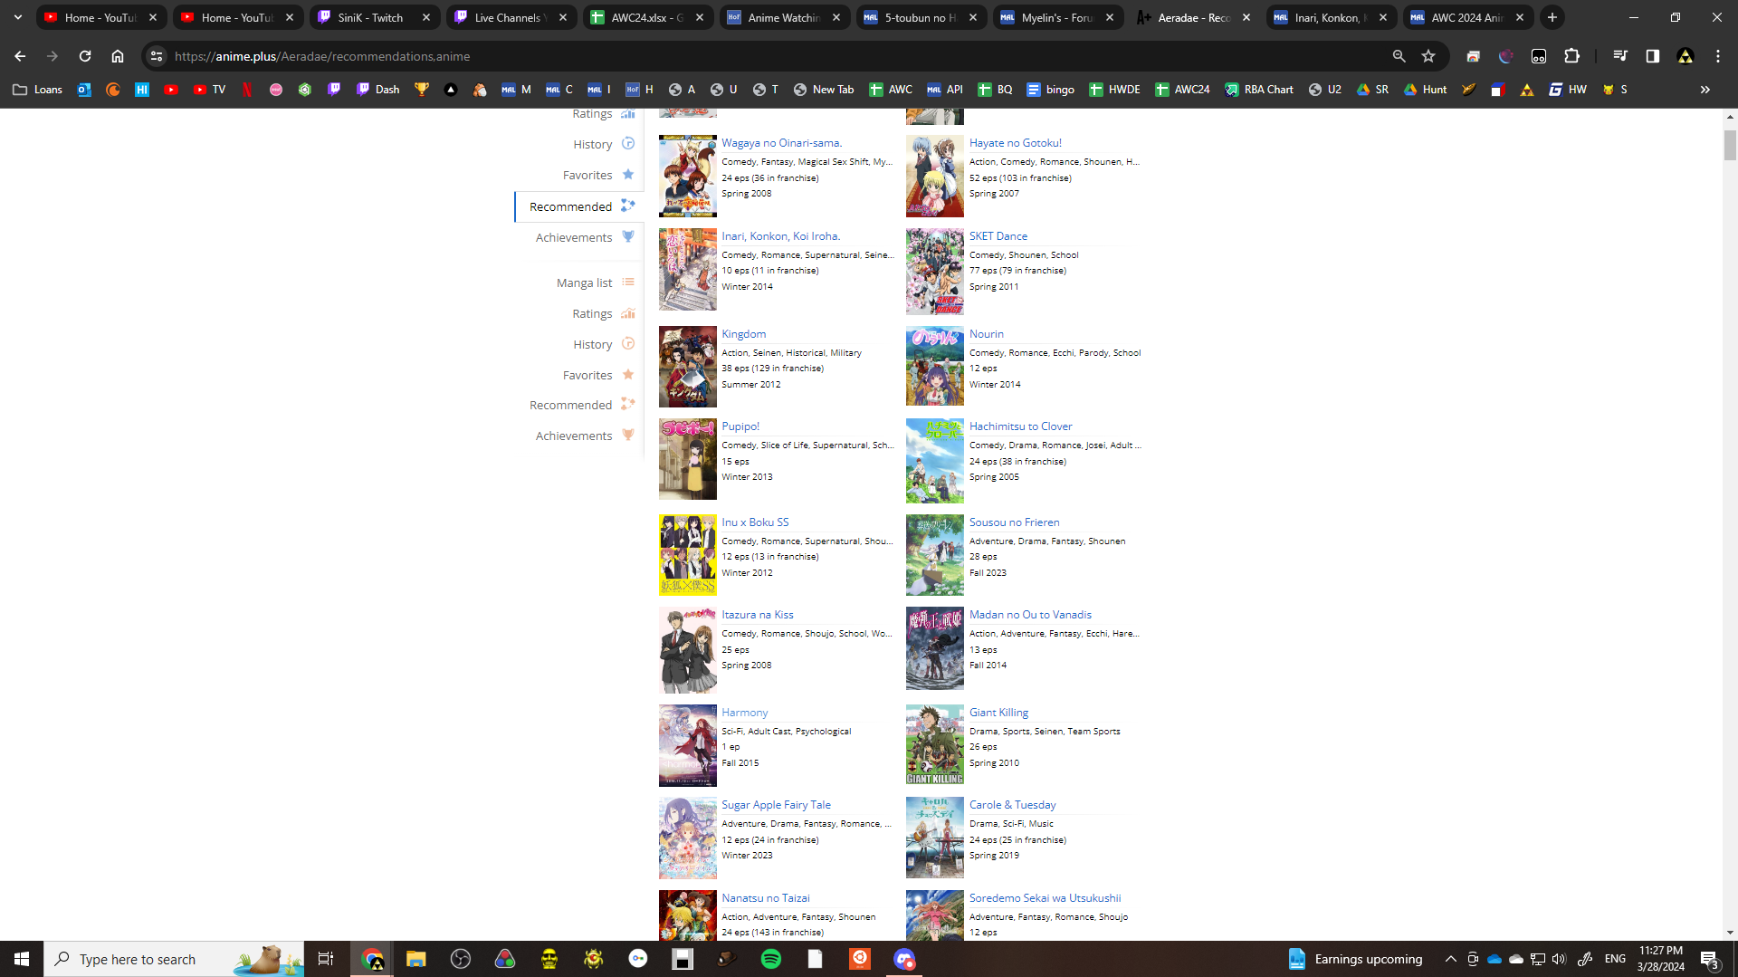The height and width of the screenshot is (977, 1738).
Task: Click the Inu x Boku SS cover thumbnail
Action: [x=688, y=555]
